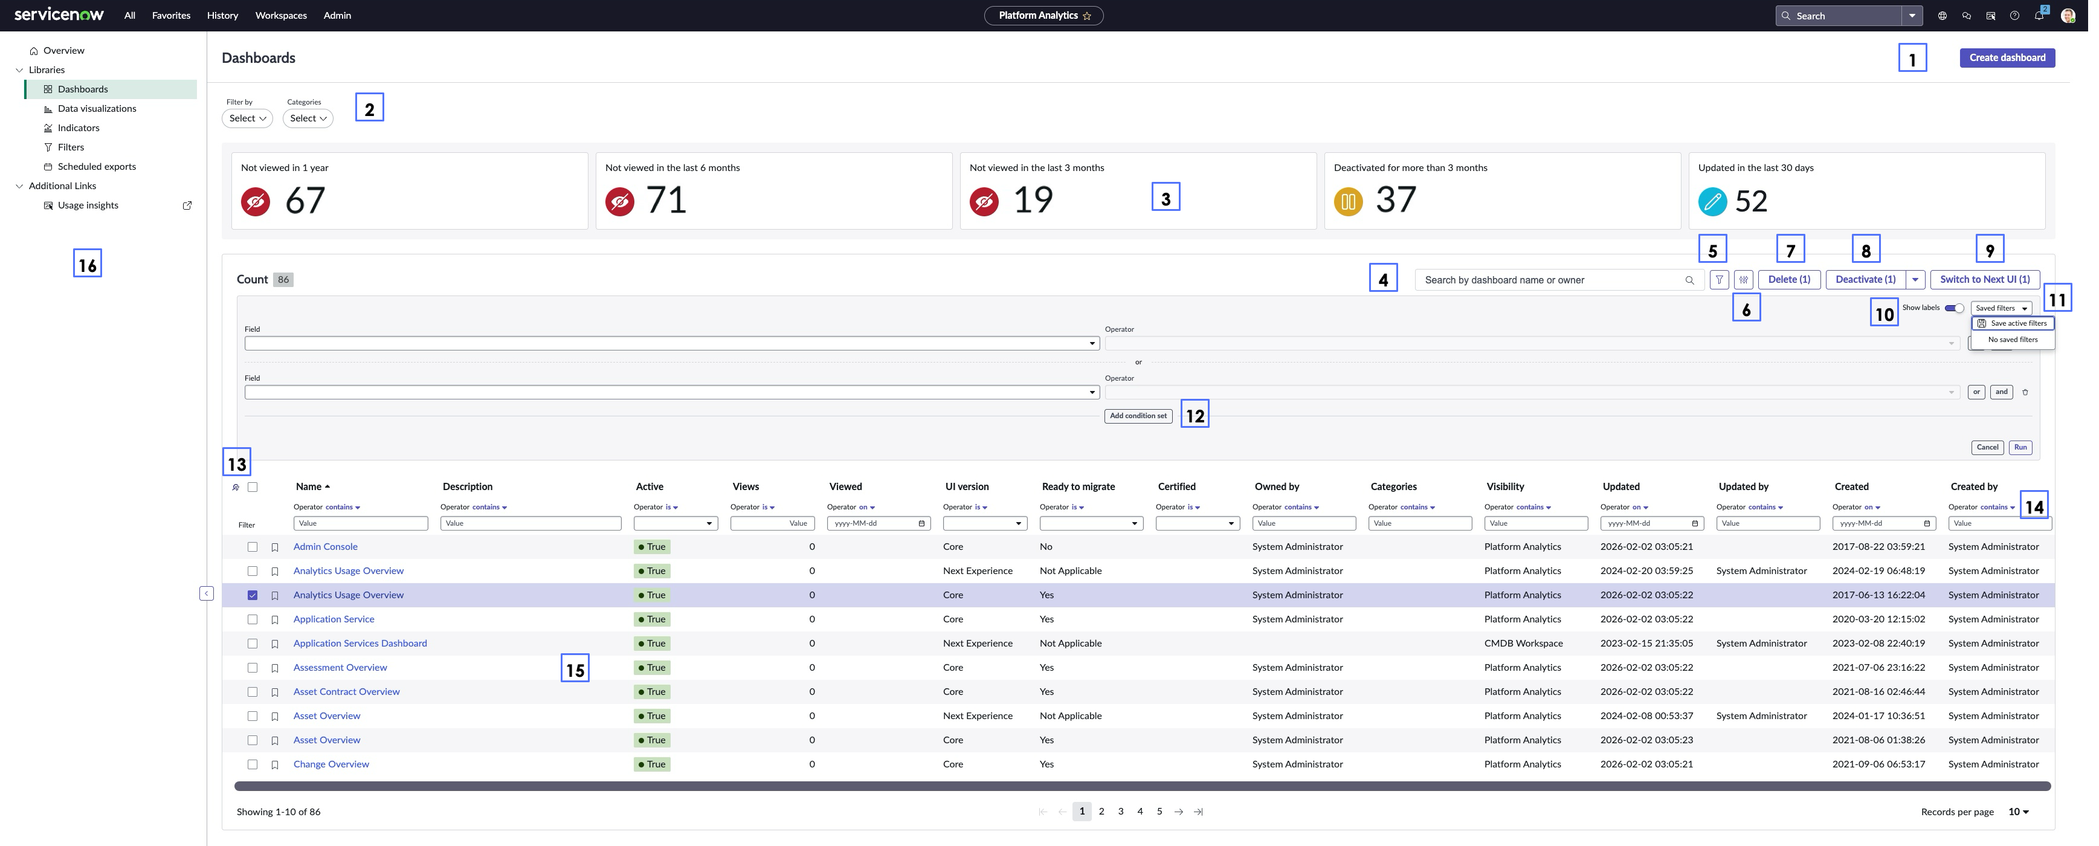The image size is (2099, 846).
Task: Clear column filters icon beside header checkbox
Action: (x=236, y=488)
